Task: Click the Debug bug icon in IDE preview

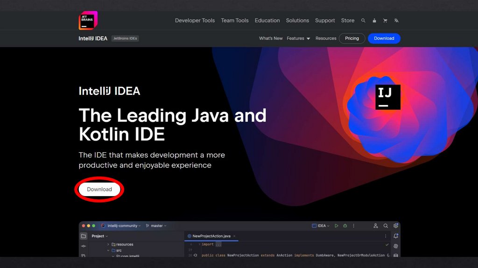Action: (345, 226)
